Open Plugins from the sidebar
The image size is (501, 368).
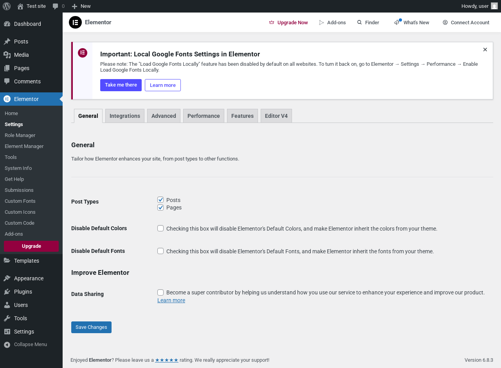coord(23,292)
